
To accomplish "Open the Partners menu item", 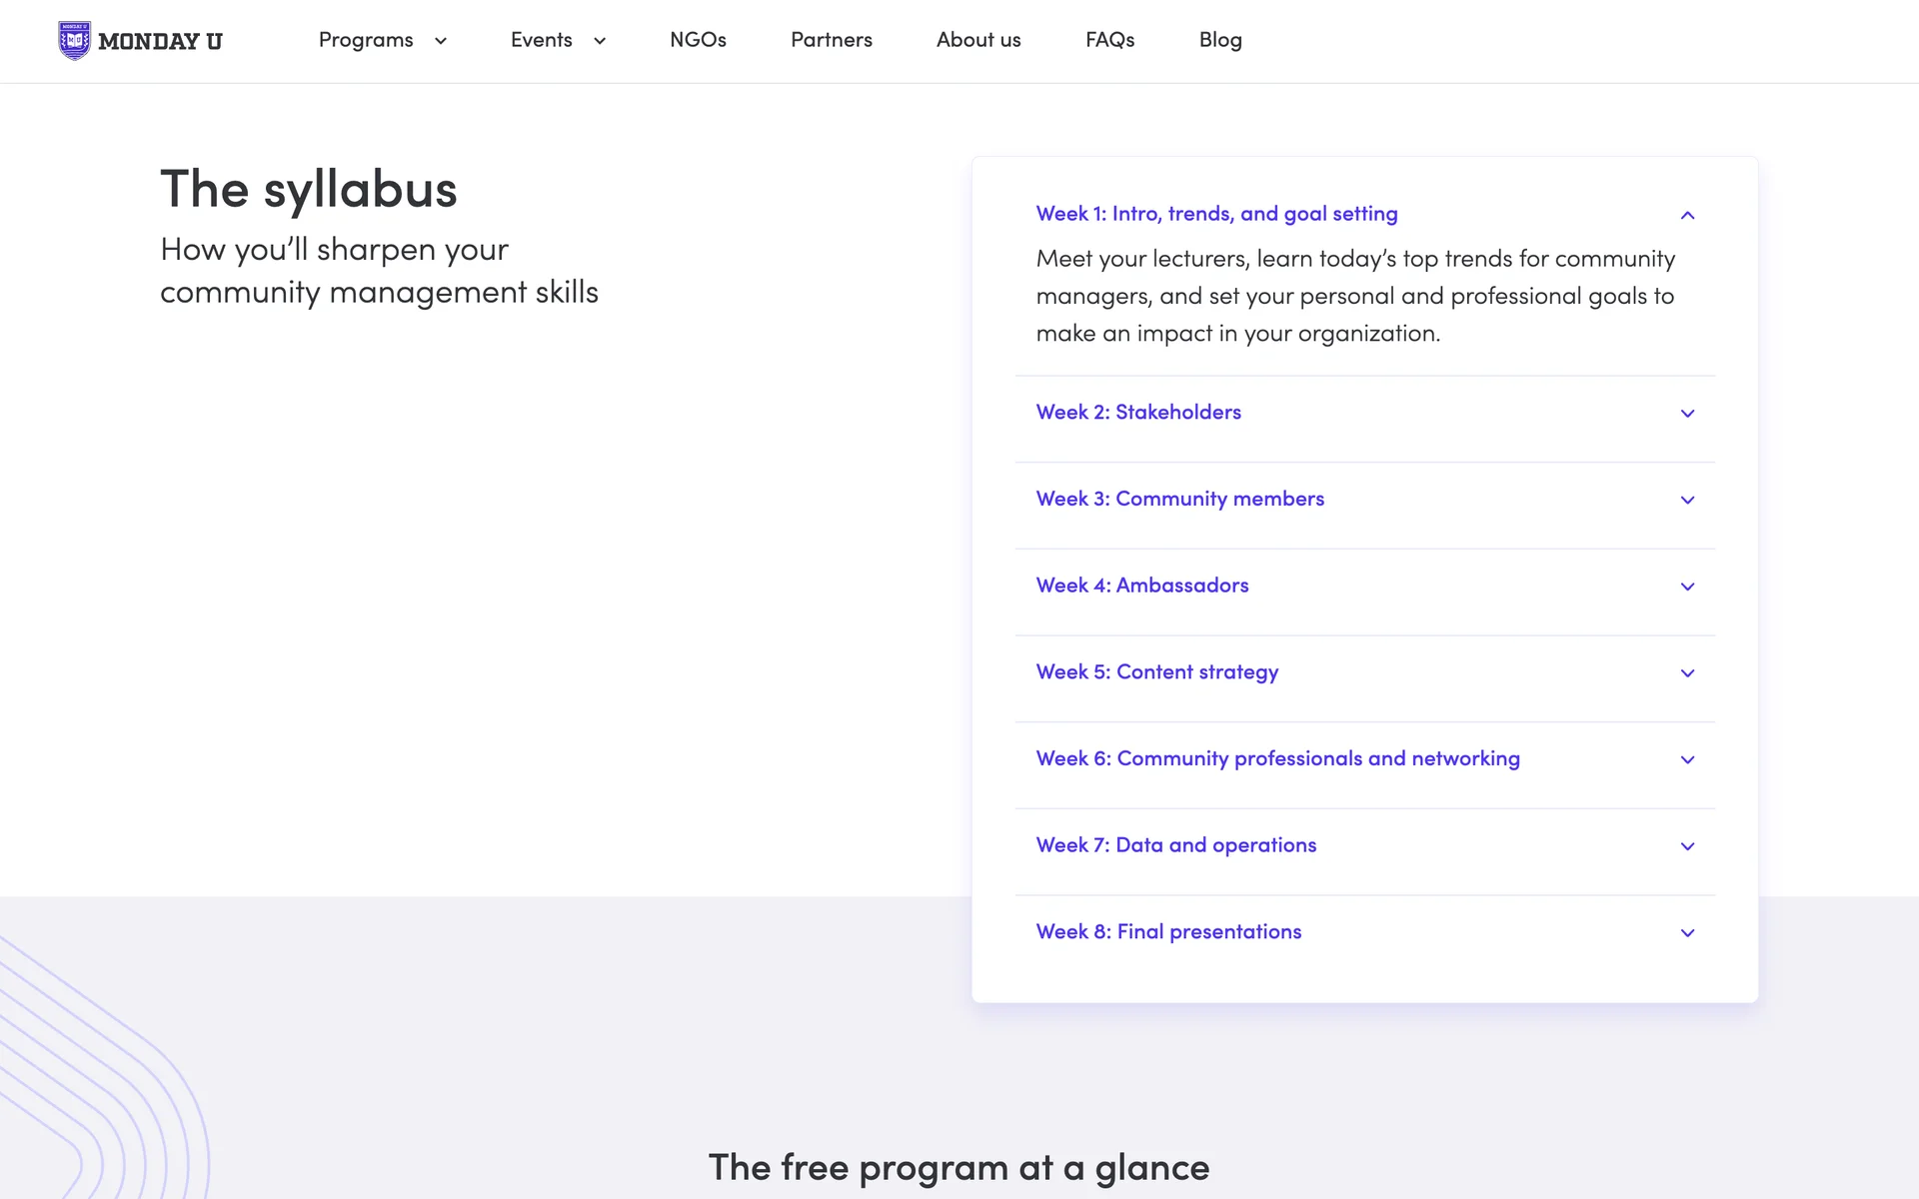I will (x=831, y=40).
